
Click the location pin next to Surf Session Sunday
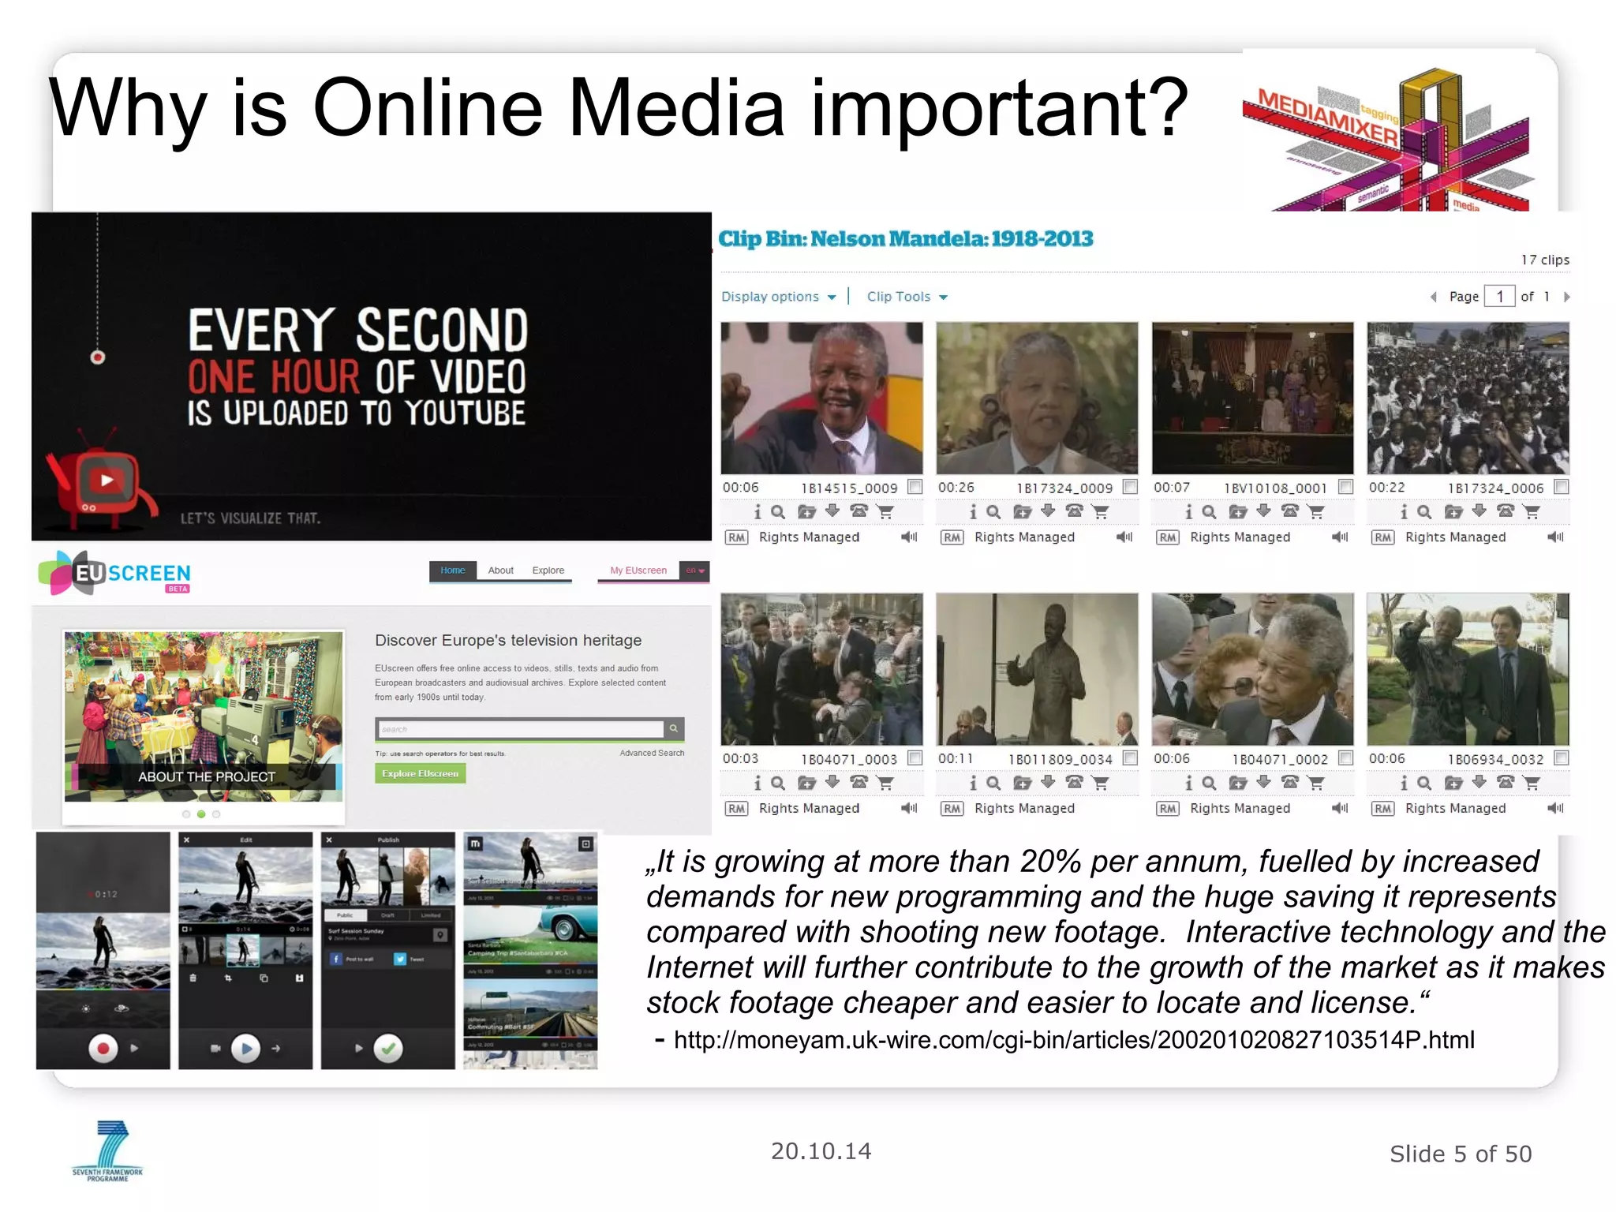point(440,935)
